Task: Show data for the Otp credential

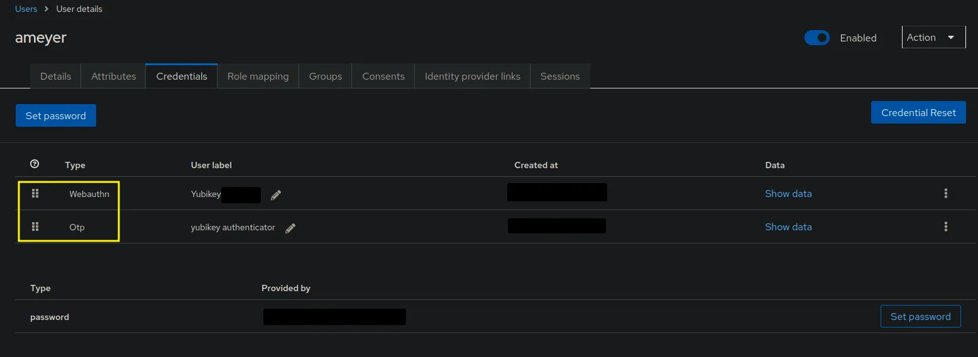Action: 788,227
